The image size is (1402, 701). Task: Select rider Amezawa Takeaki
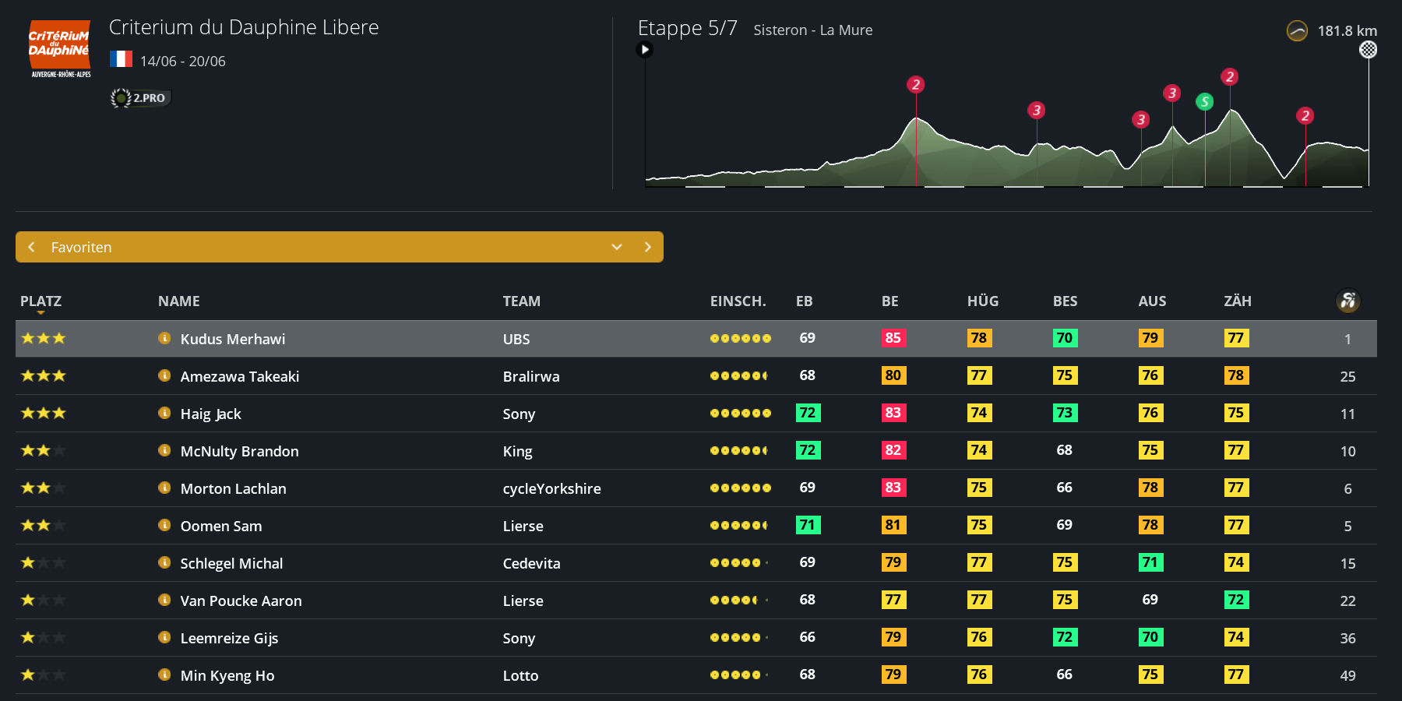[239, 376]
